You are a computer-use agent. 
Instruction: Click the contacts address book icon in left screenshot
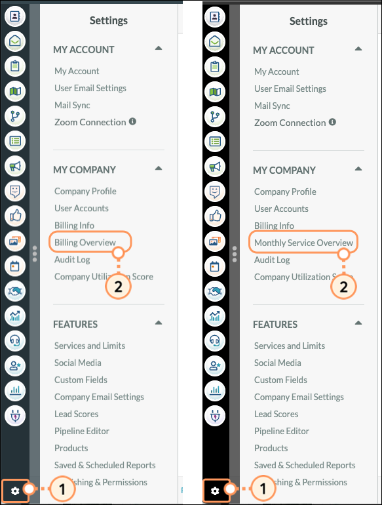pyautogui.click(x=15, y=16)
